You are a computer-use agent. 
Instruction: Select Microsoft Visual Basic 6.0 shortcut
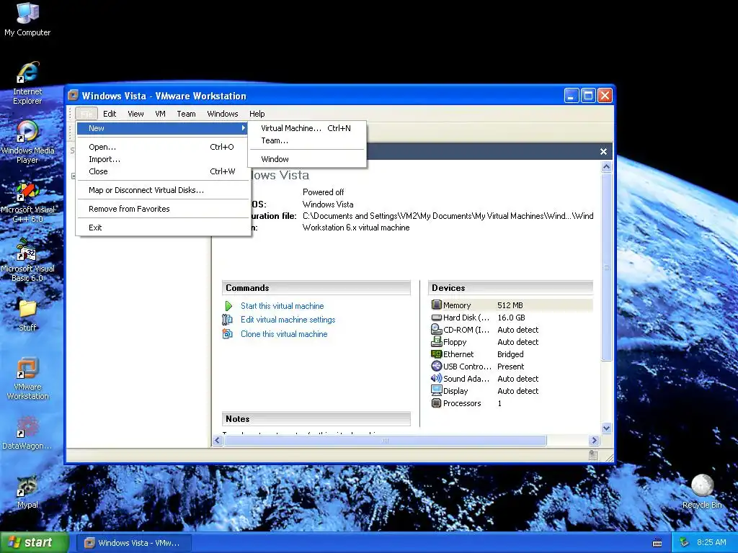(x=27, y=260)
